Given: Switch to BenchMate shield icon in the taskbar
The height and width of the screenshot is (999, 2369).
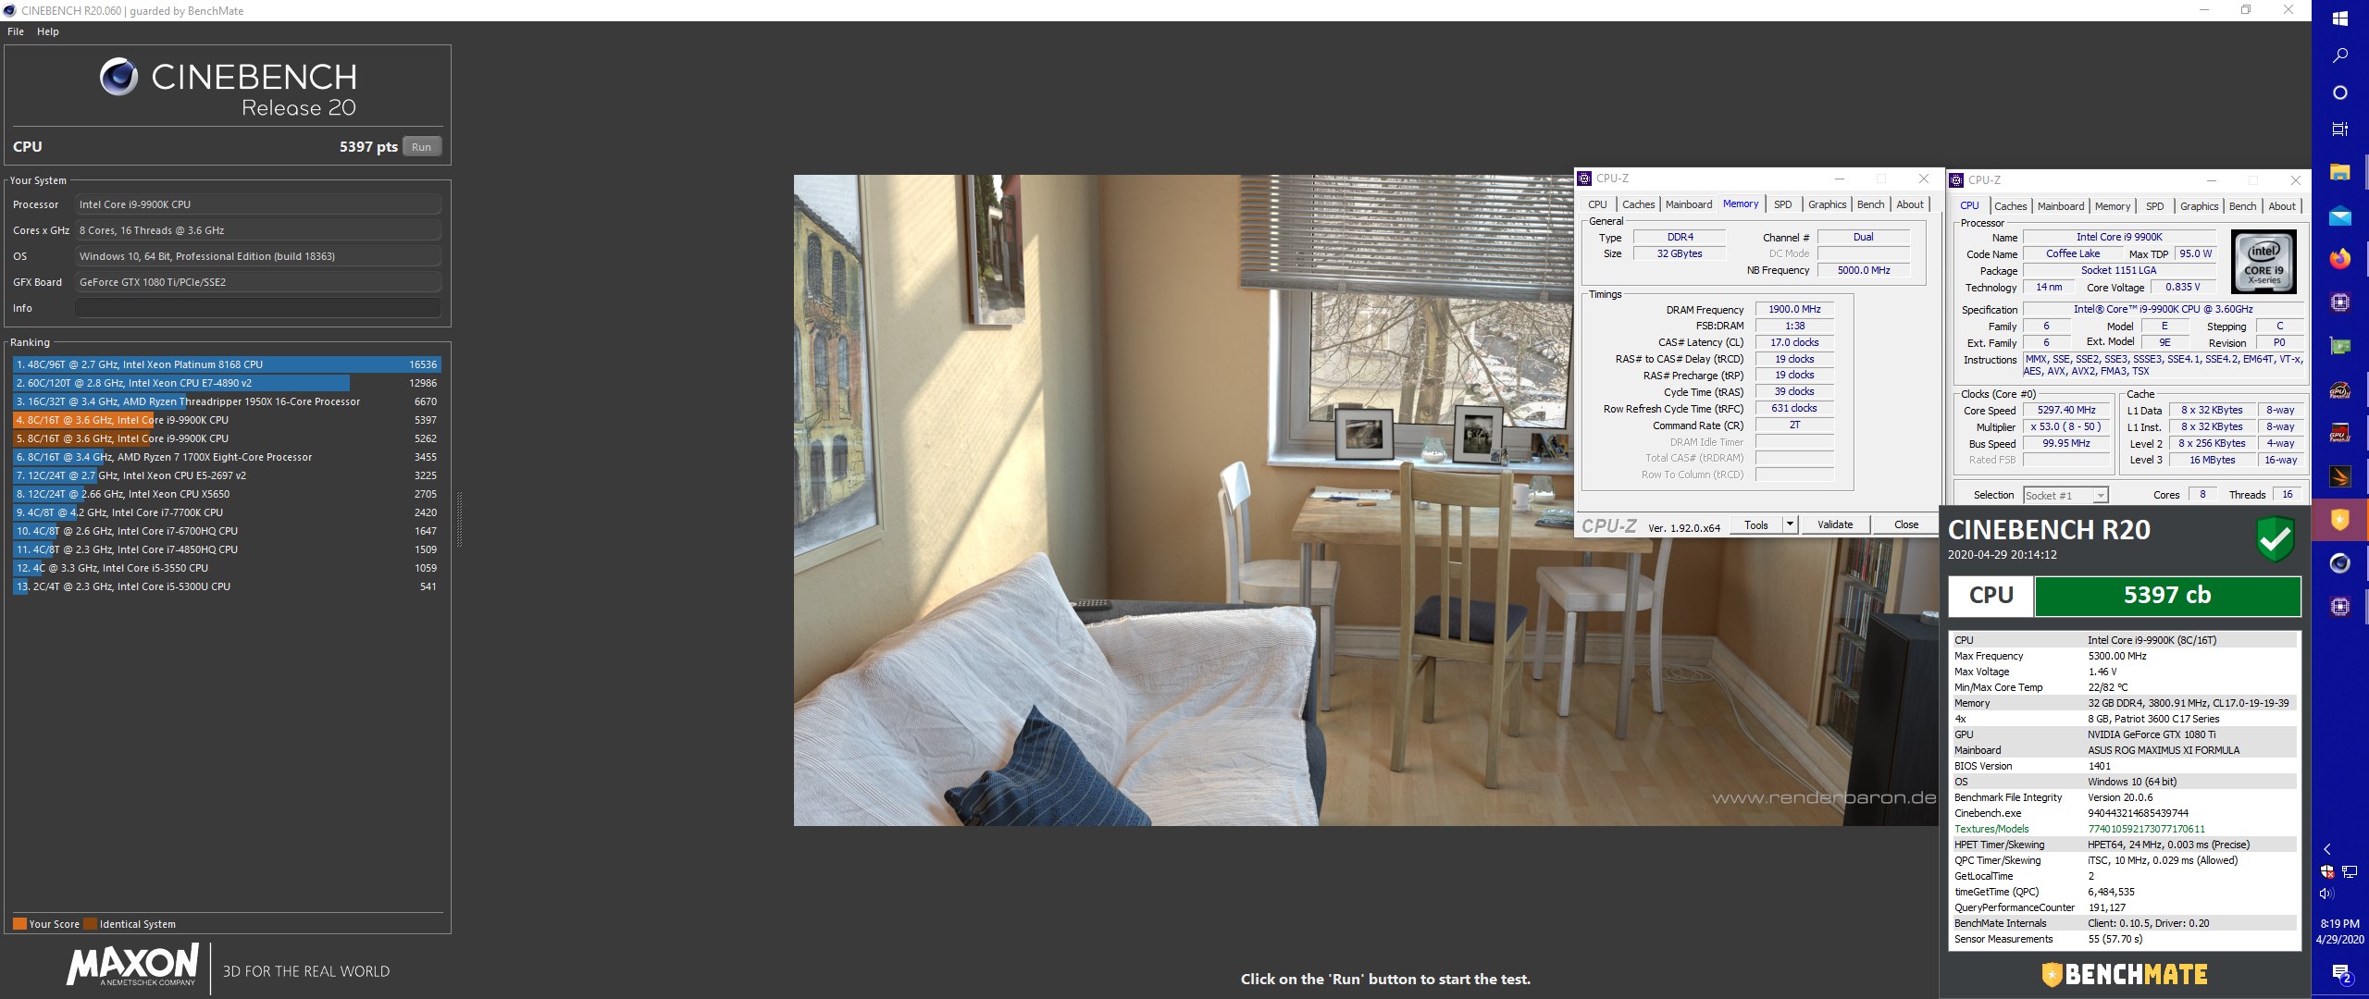Looking at the screenshot, I should point(2339,520).
